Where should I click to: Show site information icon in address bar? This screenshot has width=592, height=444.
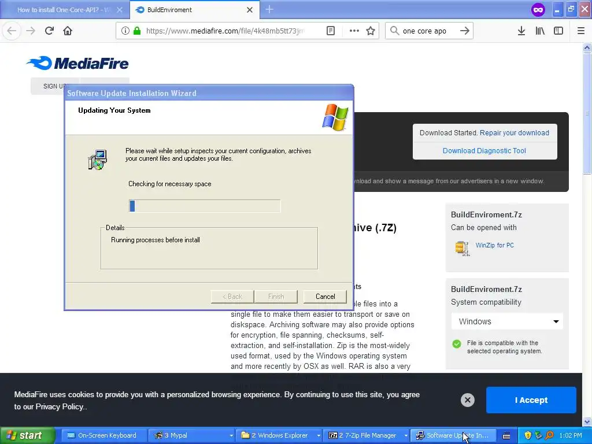click(x=125, y=31)
